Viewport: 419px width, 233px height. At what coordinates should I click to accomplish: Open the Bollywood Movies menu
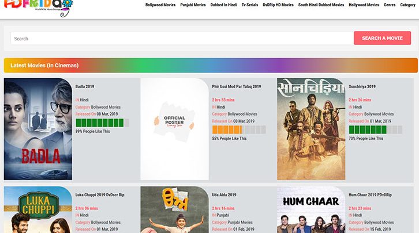tap(160, 5)
